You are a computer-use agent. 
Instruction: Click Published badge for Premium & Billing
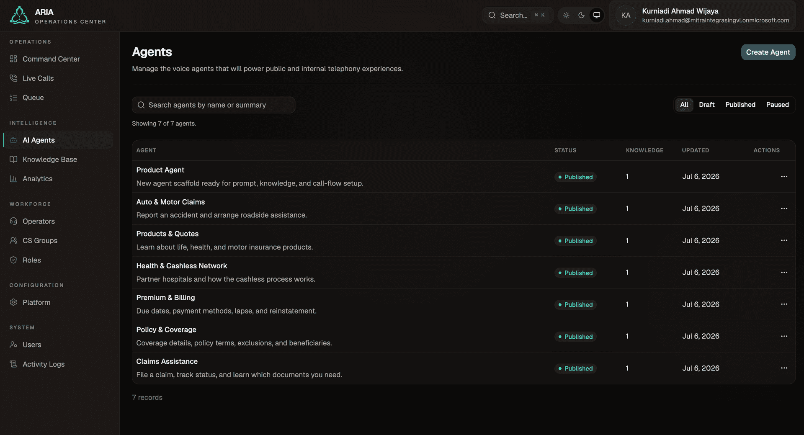pos(575,304)
